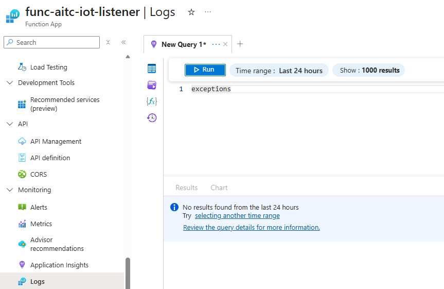Open the more options ellipsis next to the title
Image resolution: width=444 pixels, height=289 pixels.
208,12
